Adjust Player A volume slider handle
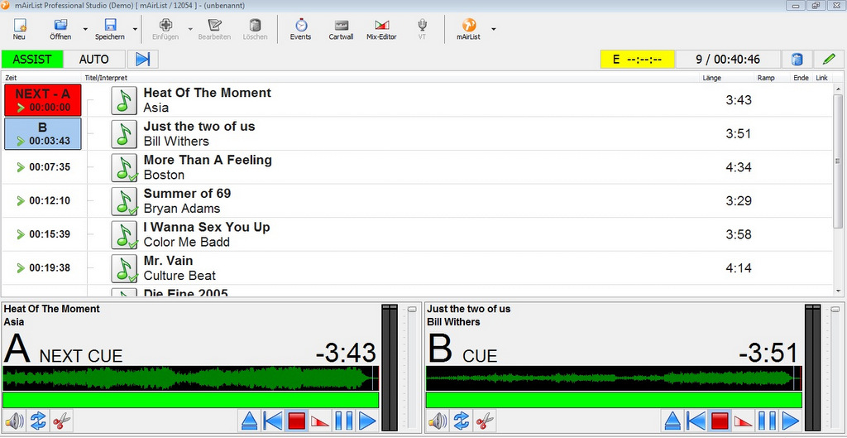The image size is (847, 438). [x=412, y=310]
